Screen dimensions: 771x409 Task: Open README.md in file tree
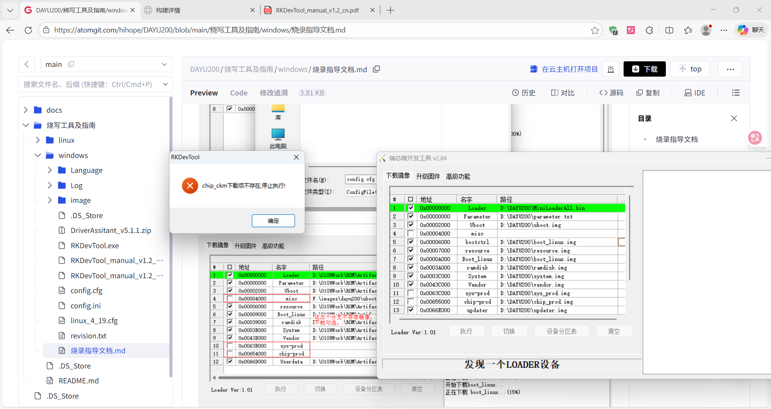79,381
